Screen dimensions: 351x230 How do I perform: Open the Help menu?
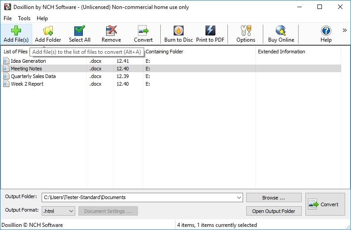(x=42, y=18)
